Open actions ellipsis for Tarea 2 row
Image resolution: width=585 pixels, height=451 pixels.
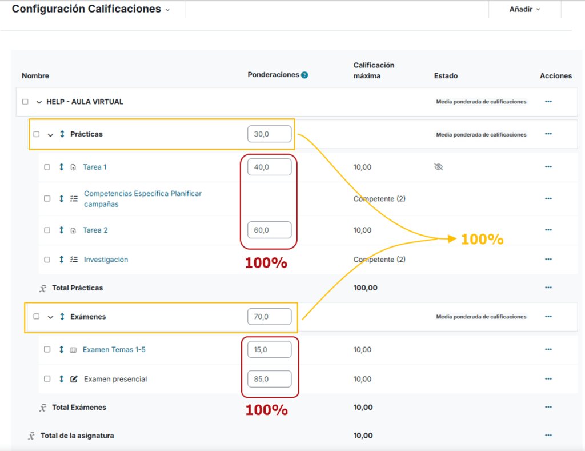pos(548,230)
